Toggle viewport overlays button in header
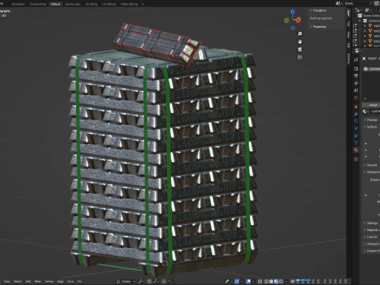The height and width of the screenshot is (285, 380). [x=249, y=281]
